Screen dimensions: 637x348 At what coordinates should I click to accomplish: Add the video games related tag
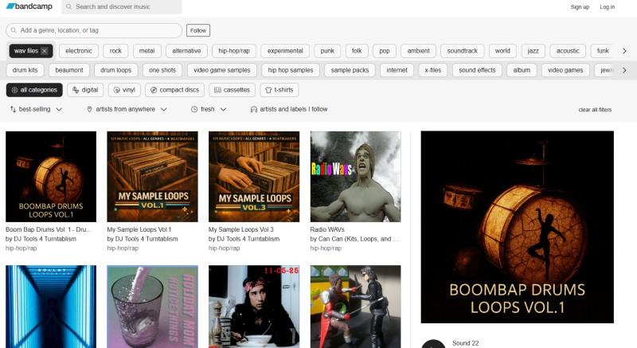pos(565,70)
